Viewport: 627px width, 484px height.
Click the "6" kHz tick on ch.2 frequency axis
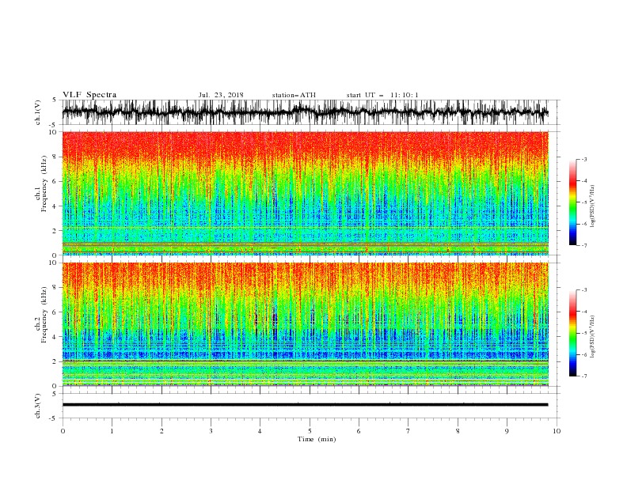[x=55, y=312]
